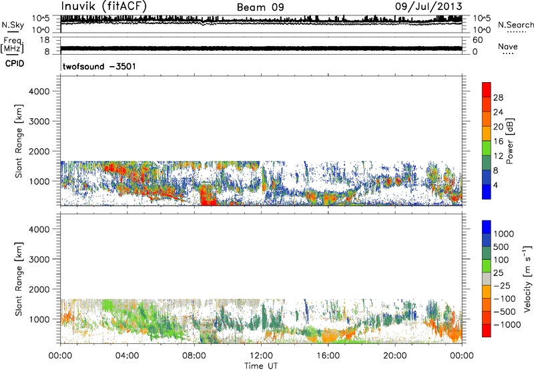Click the "Slant Range [km]" label of the Velocity panel
Screen dimensions: 534x370
pos(19,279)
